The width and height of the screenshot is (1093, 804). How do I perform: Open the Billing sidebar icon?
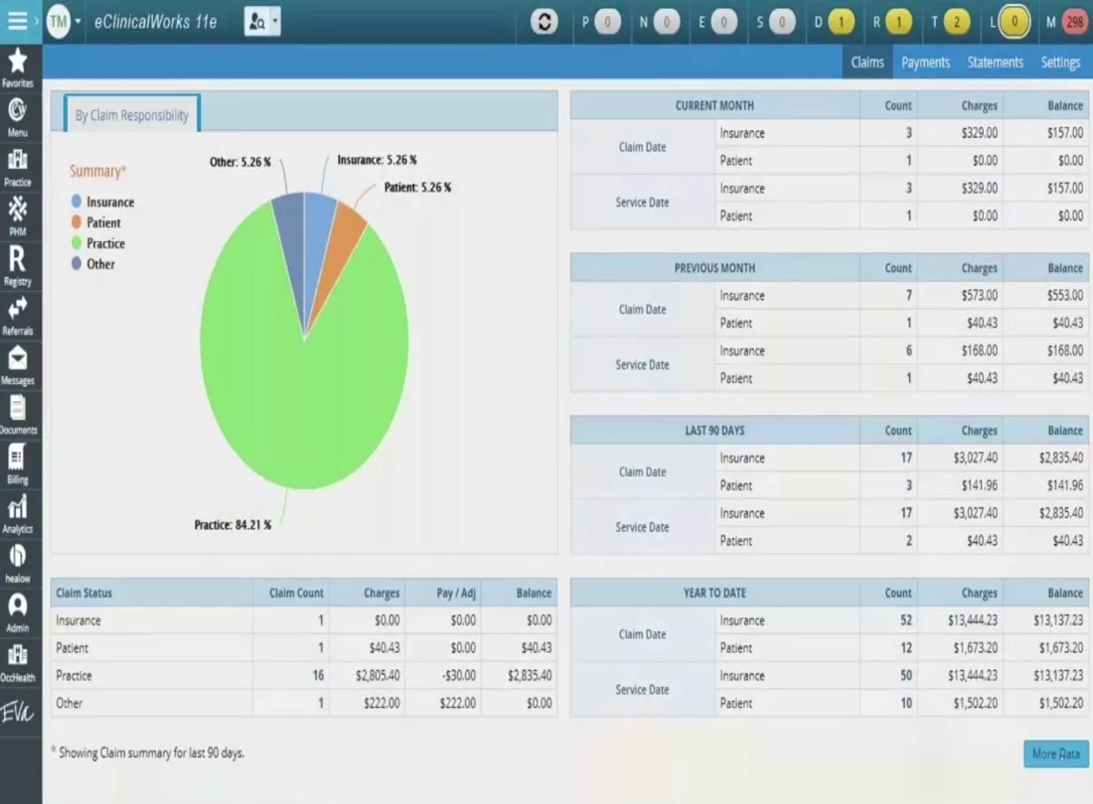coord(18,460)
